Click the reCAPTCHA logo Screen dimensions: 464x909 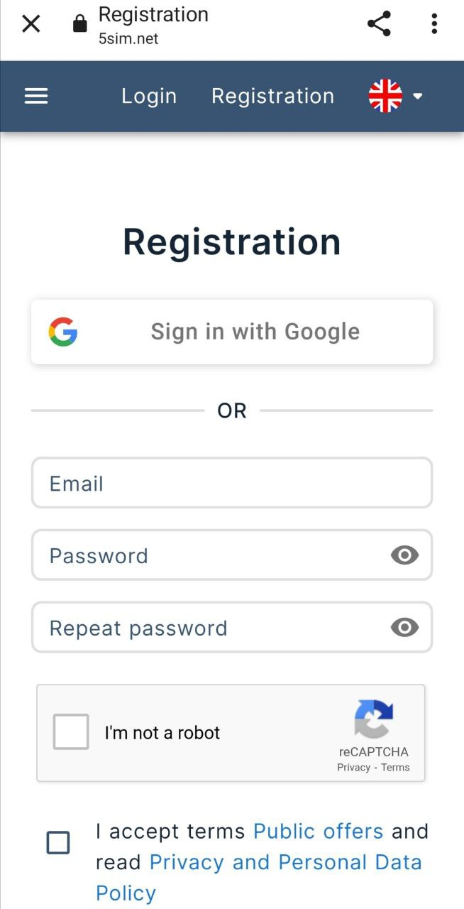pyautogui.click(x=374, y=719)
